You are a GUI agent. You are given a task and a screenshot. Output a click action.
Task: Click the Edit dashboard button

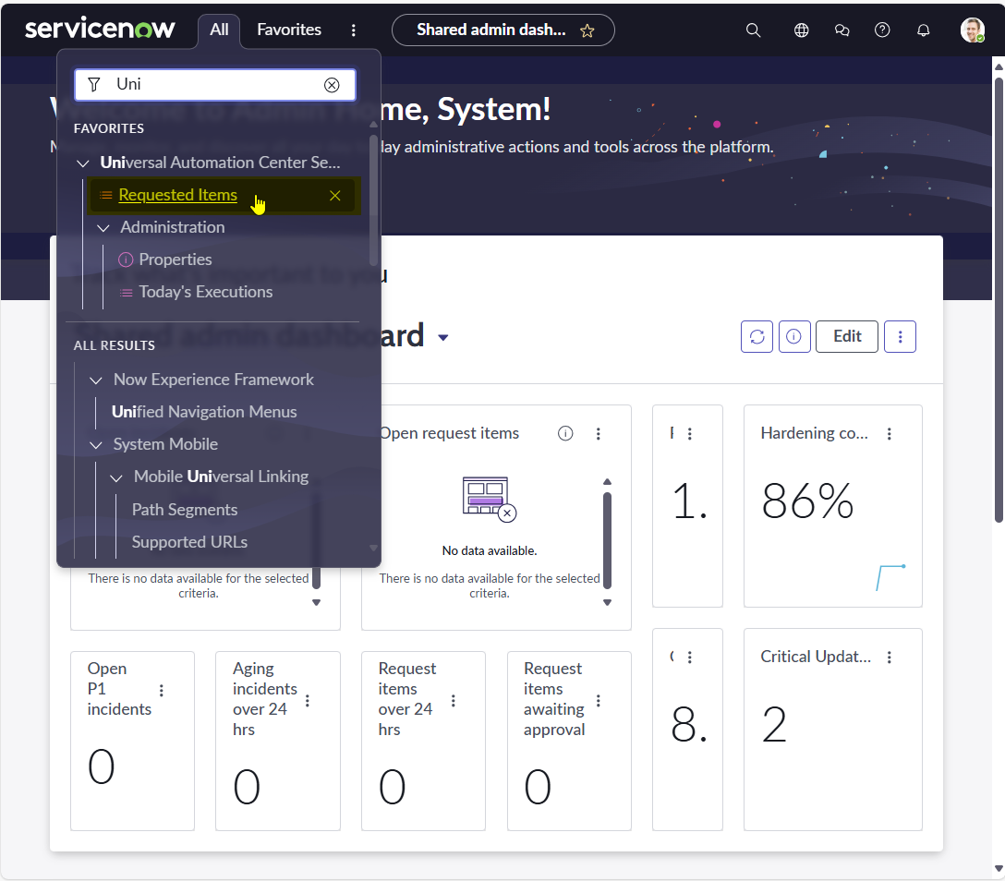click(x=847, y=336)
